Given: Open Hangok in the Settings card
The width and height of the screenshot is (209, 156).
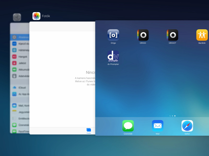Looking at the screenshot, I should [x=20, y=57].
